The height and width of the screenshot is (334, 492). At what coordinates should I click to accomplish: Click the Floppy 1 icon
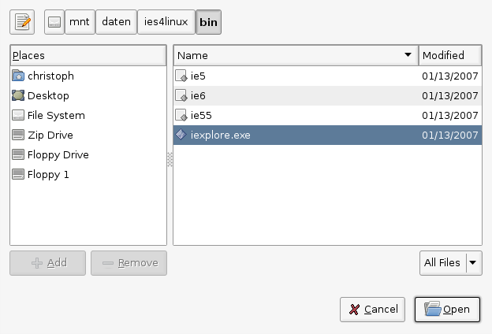[x=18, y=174]
